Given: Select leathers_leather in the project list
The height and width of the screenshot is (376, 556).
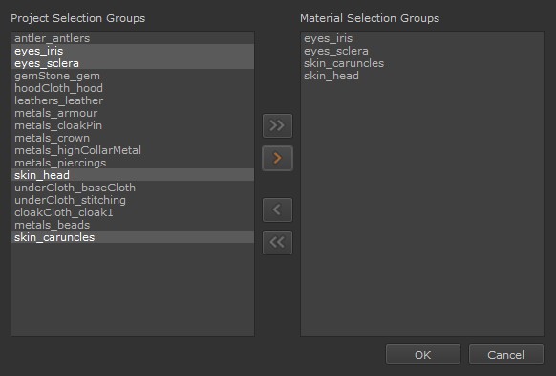Looking at the screenshot, I should tap(133, 100).
